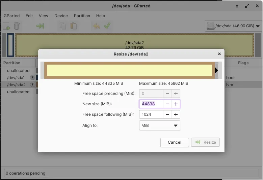Screen dimensions: 263x180
Task: Open the Align to MiB dropdown
Action: point(159,125)
